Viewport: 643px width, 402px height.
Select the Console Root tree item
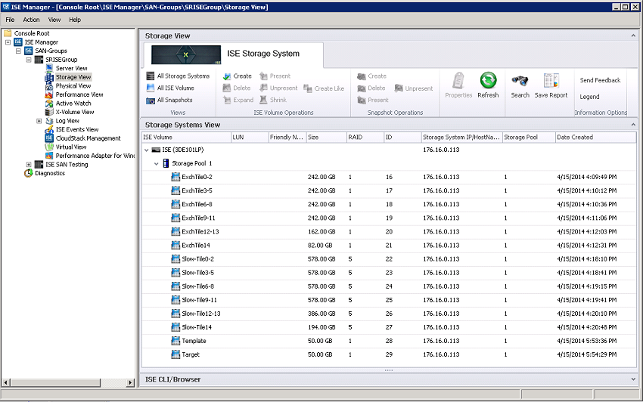click(32, 33)
